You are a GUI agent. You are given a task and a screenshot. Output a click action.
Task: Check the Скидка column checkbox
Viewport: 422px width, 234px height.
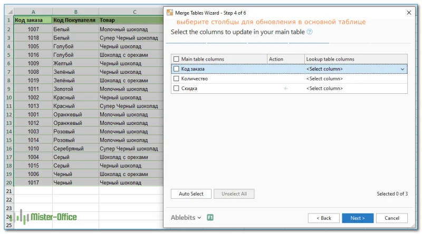pos(176,89)
